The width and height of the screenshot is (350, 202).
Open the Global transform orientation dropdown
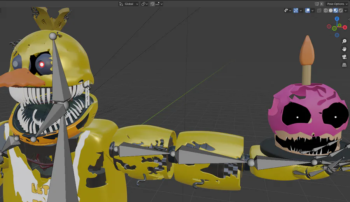[x=129, y=4]
